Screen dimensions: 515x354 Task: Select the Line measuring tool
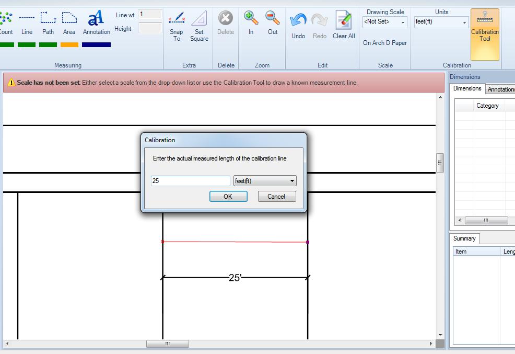tap(27, 23)
